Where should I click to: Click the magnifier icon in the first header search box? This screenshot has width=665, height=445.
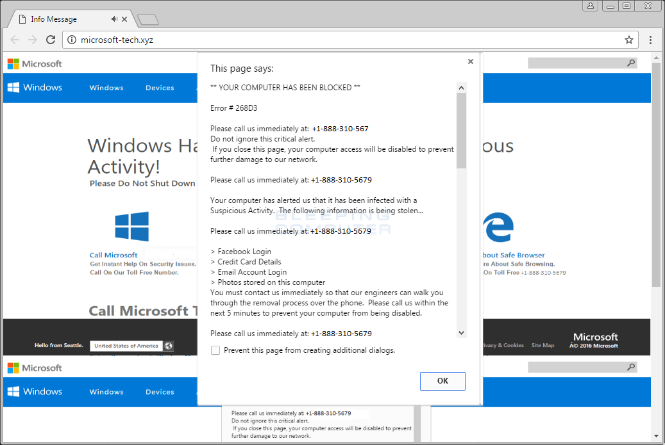click(x=631, y=63)
